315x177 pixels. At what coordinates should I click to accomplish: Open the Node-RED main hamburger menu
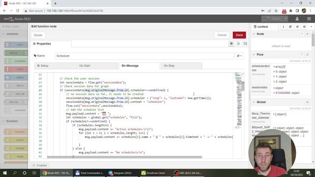tap(309, 19)
